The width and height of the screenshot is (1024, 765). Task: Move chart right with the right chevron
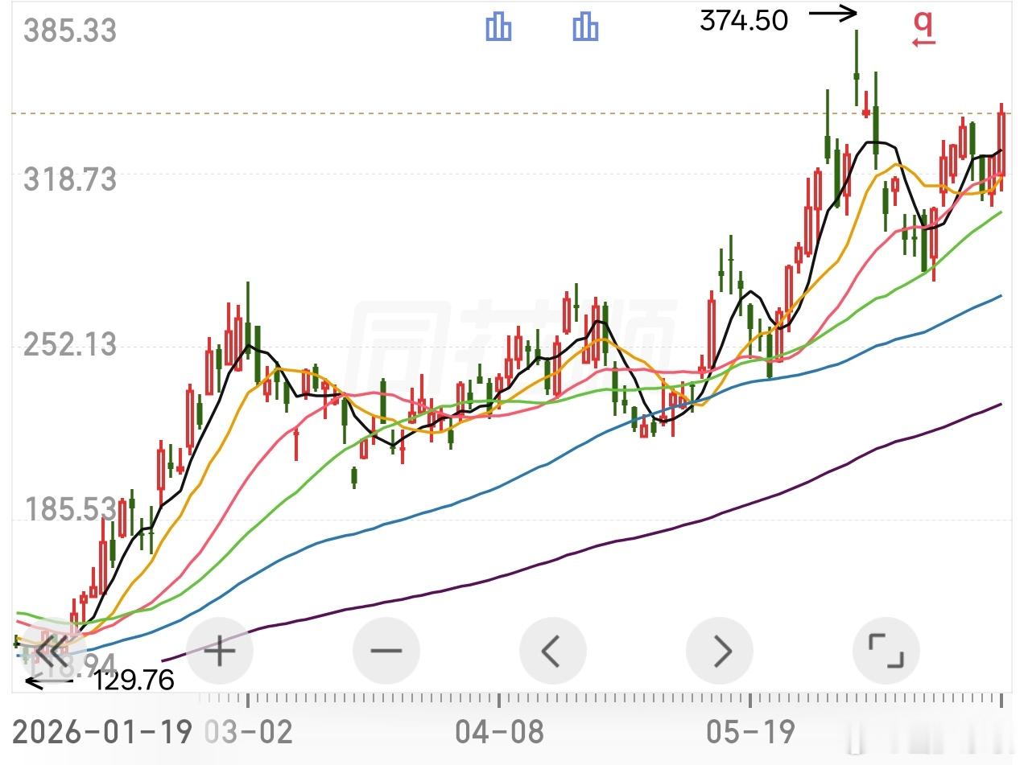click(720, 650)
